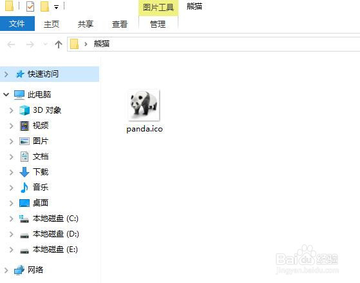Select 此电脑 in navigation pane
Image resolution: width=360 pixels, height=283 pixels.
(39, 95)
